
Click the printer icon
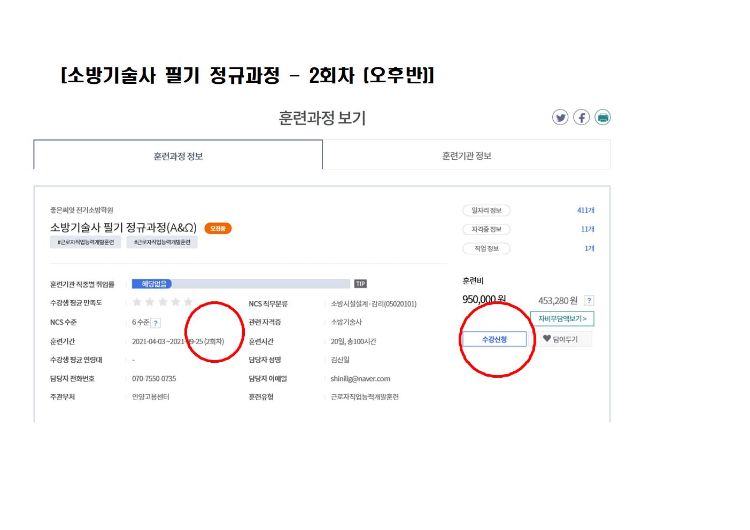click(x=602, y=118)
